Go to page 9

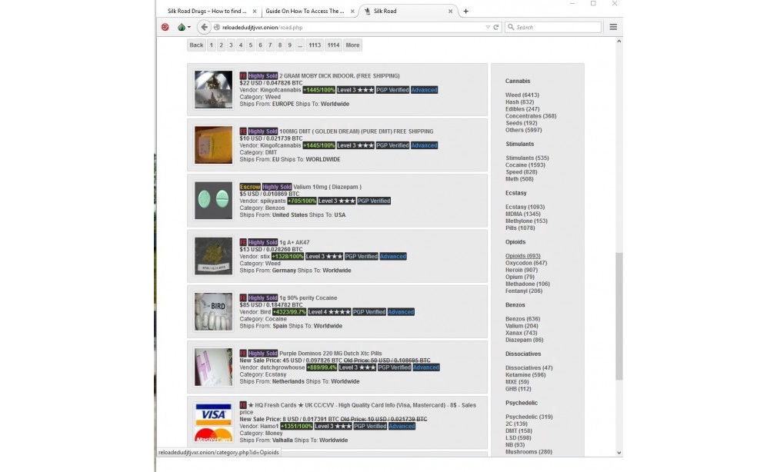pyautogui.click(x=290, y=45)
